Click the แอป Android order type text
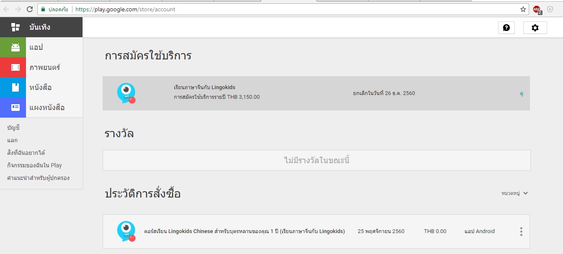 point(480,231)
